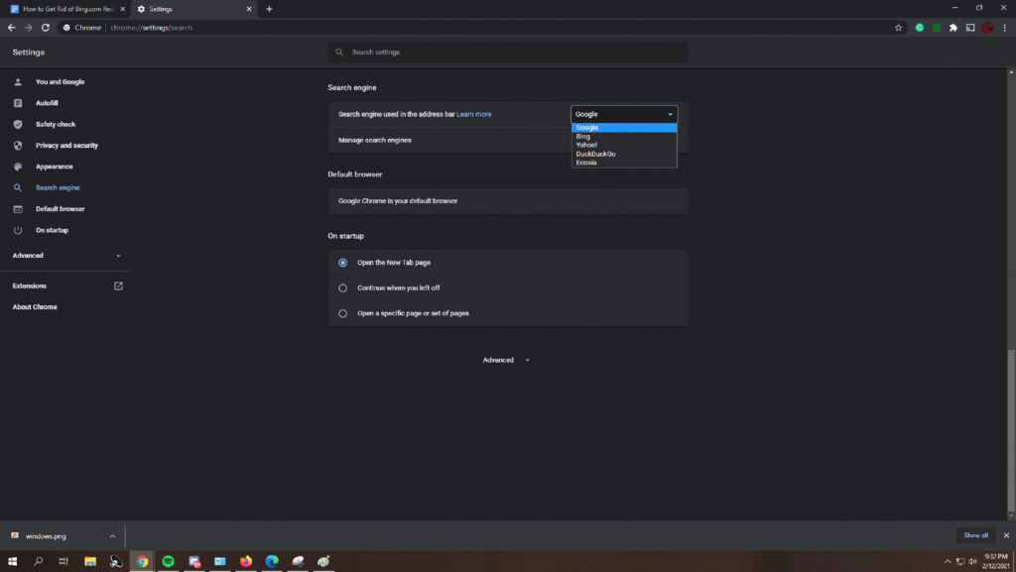Screen dimensions: 1016x572
Task: Open Safety check section
Action: tap(56, 124)
